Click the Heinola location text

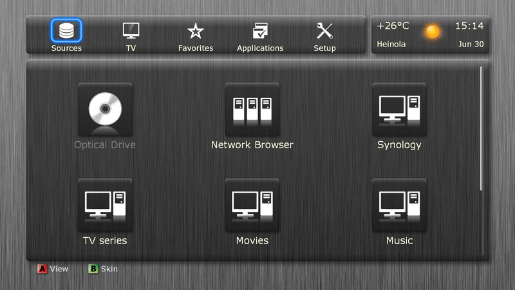point(391,44)
